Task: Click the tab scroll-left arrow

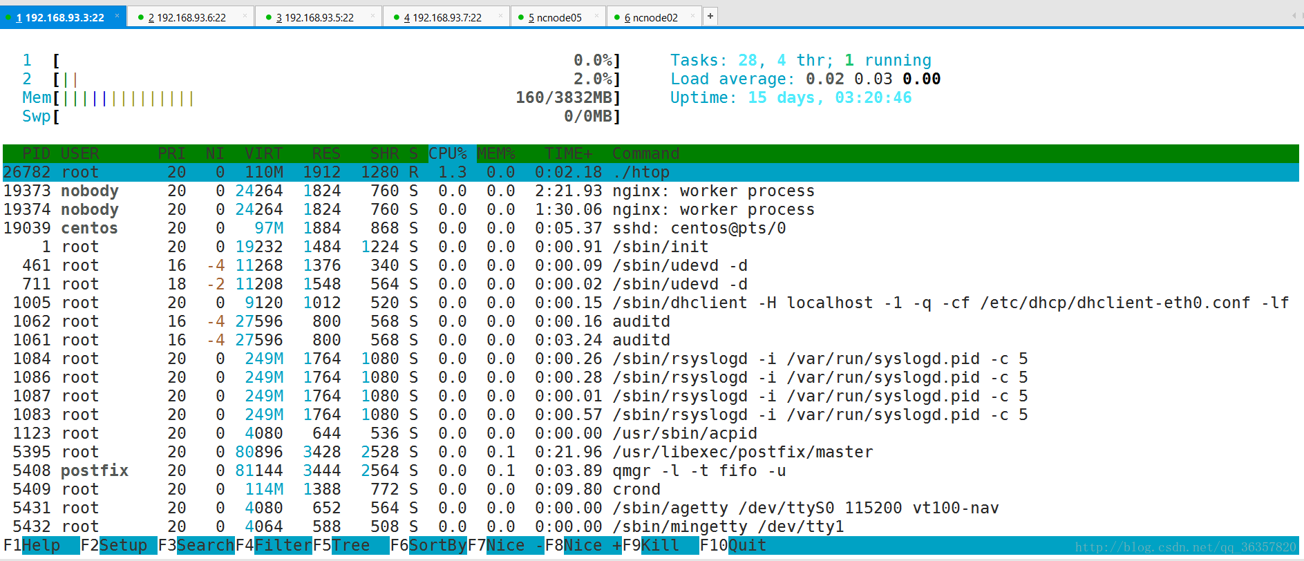Action: 1294,16
